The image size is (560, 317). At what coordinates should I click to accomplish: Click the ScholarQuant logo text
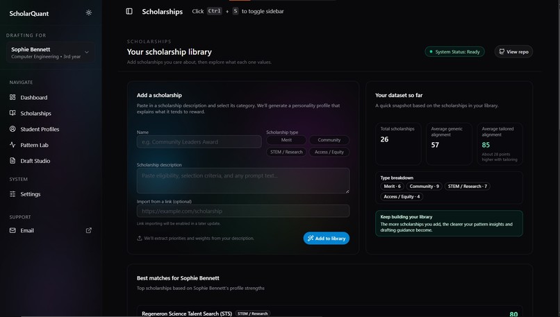[29, 14]
